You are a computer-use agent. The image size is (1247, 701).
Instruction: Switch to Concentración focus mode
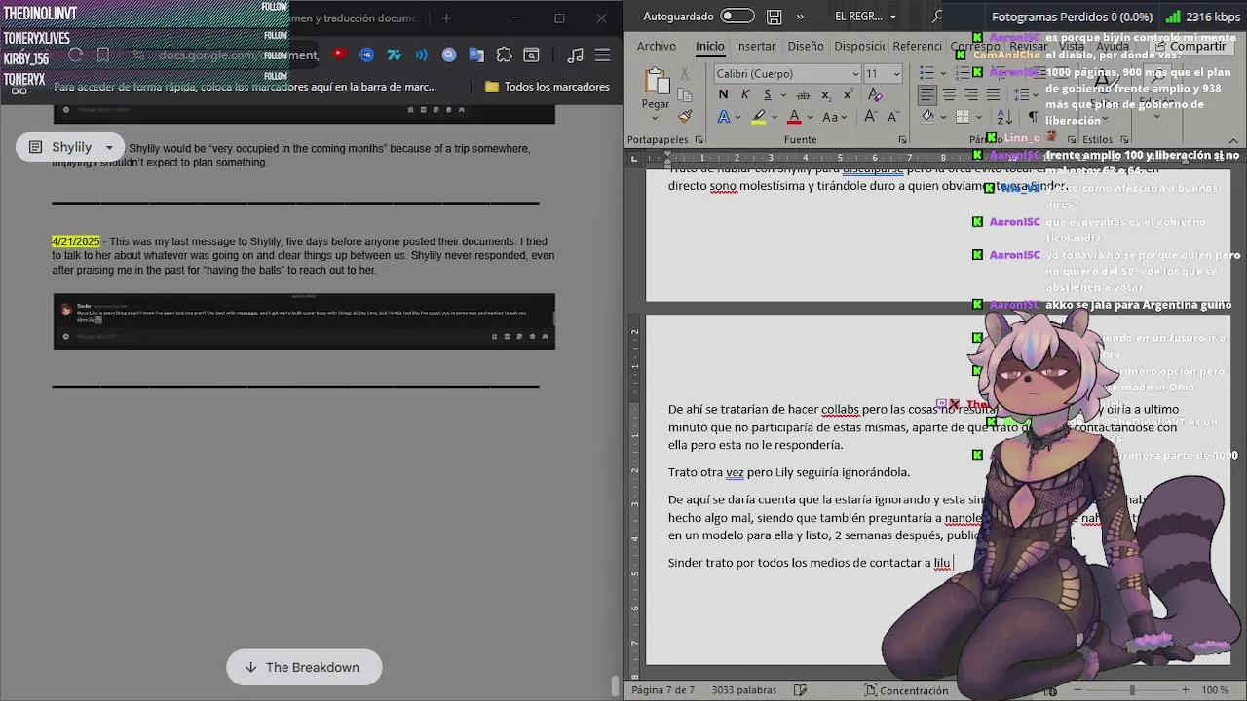907,690
